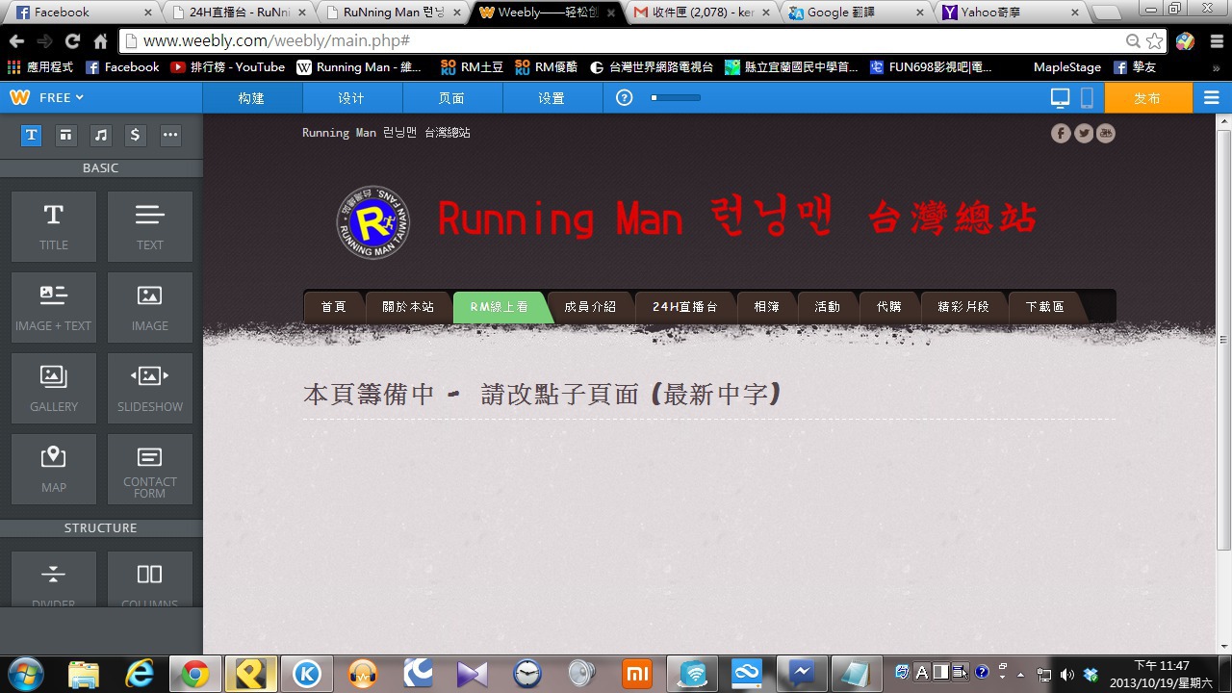
Task: Switch to the Yahoo奇摩 browser tab
Action: (1009, 13)
